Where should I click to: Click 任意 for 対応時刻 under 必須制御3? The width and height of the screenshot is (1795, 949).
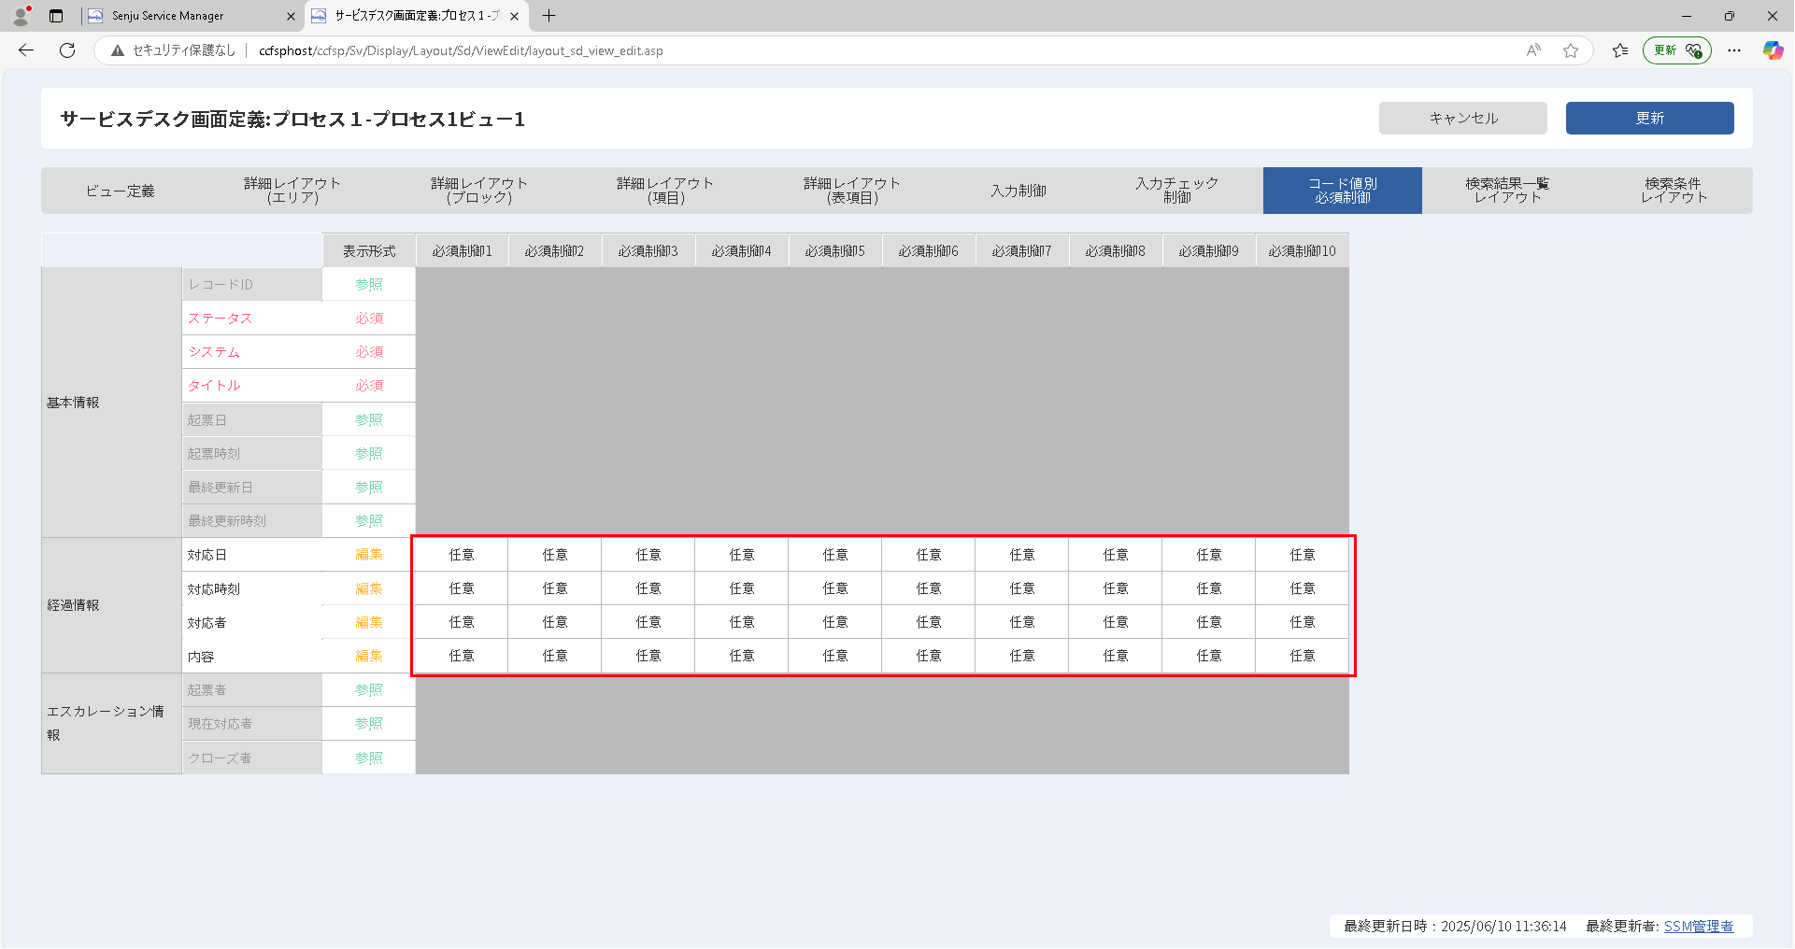point(648,588)
